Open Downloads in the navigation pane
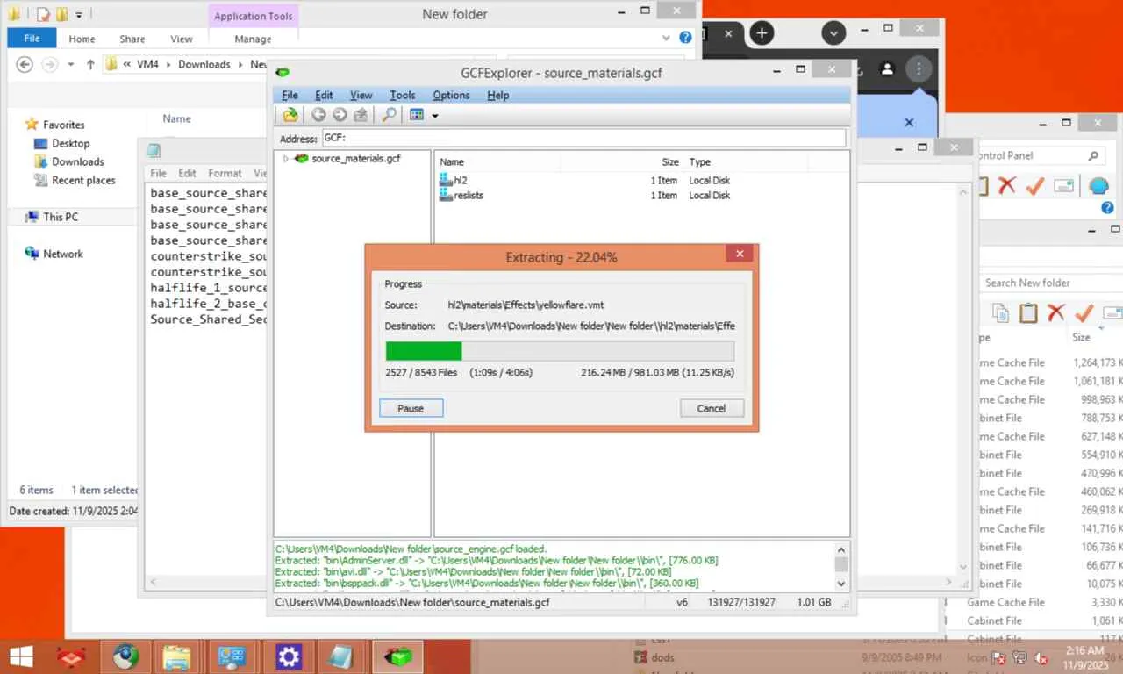Screen dimensions: 1123x674 (x=77, y=161)
